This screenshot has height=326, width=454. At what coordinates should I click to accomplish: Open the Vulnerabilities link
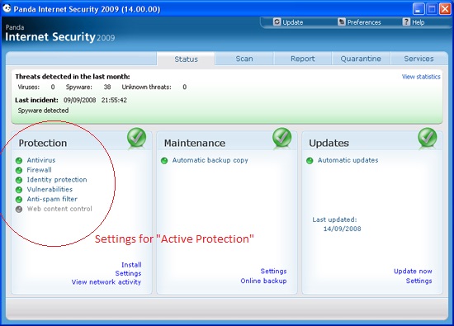click(x=50, y=189)
